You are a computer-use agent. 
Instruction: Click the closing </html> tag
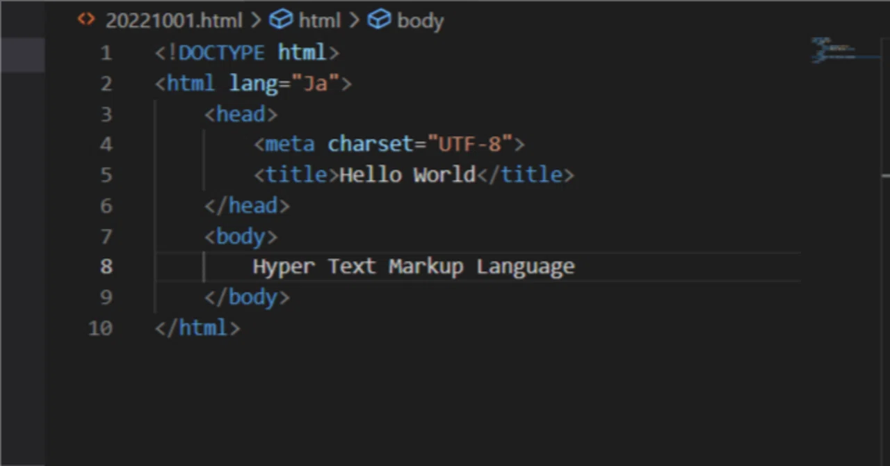[197, 328]
